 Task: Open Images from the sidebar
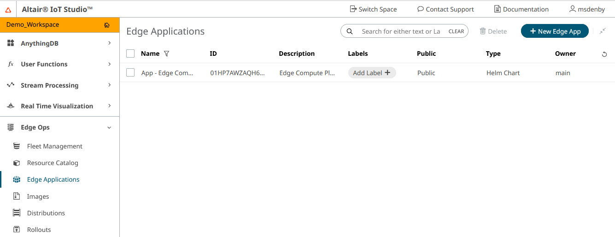(x=38, y=196)
